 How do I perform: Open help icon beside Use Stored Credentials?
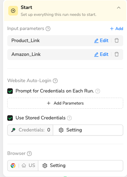69,118
